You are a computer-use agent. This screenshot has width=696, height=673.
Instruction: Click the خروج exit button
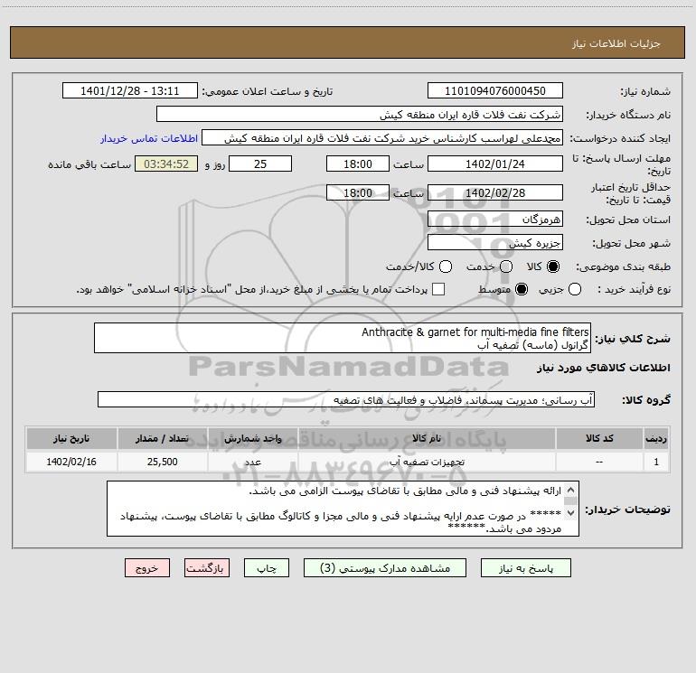click(147, 568)
